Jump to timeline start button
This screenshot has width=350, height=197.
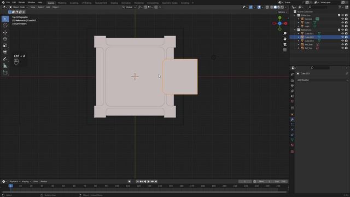click(137, 182)
